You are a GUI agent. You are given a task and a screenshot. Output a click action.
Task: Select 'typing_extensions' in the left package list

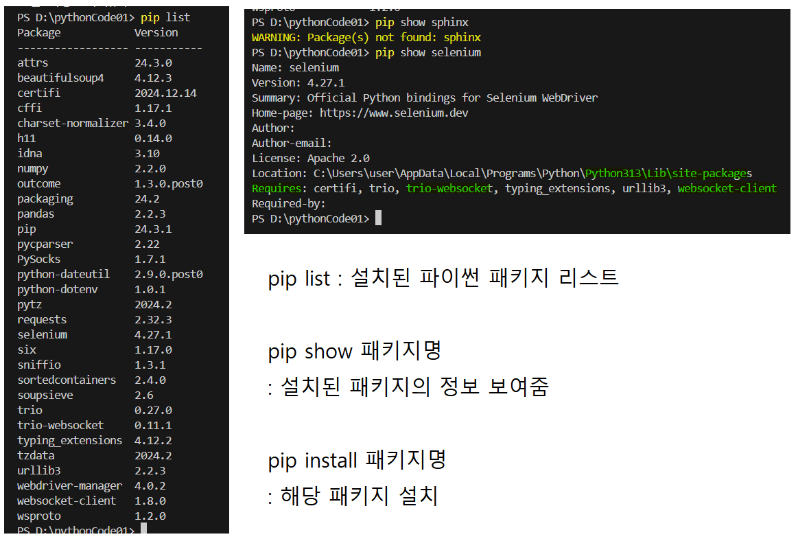pyautogui.click(x=70, y=441)
